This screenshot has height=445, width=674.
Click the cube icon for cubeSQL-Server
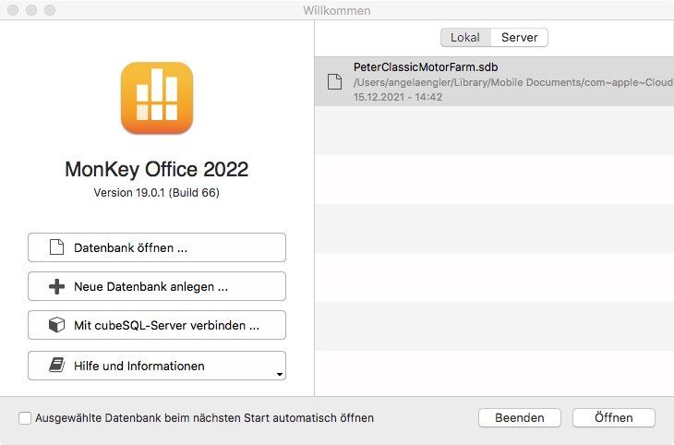coord(56,325)
